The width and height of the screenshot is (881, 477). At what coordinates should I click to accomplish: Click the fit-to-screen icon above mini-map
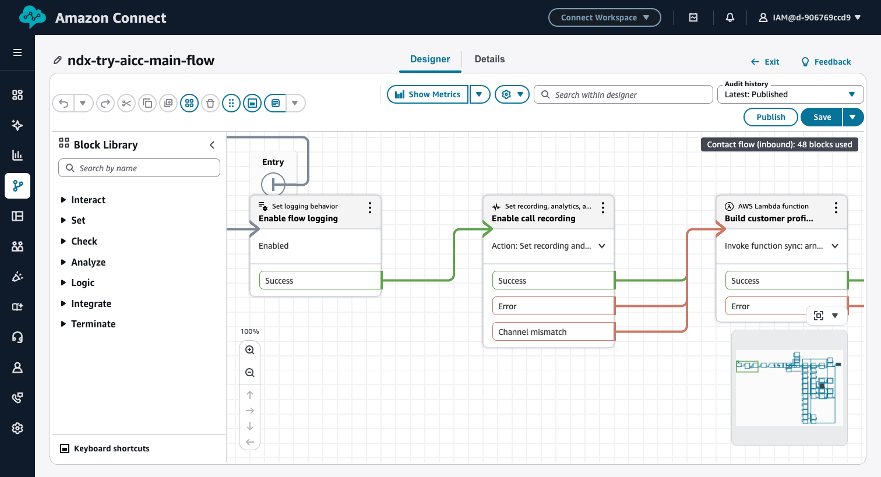coord(819,316)
